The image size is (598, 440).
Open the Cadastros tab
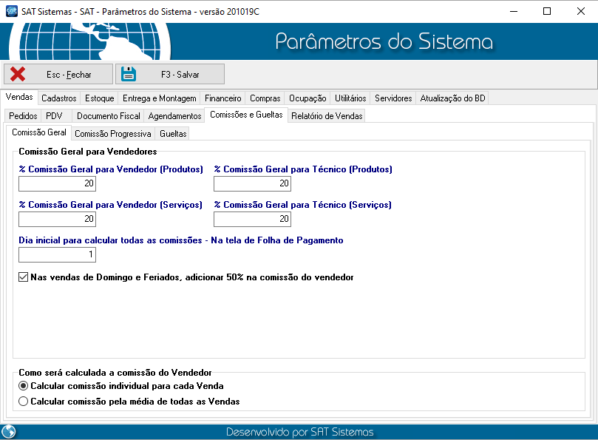[58, 98]
